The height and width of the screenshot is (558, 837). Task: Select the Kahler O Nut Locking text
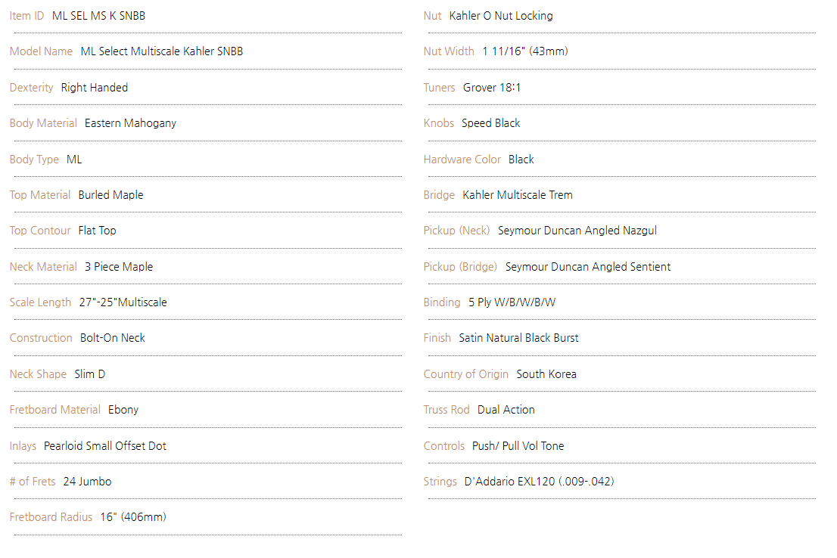501,16
